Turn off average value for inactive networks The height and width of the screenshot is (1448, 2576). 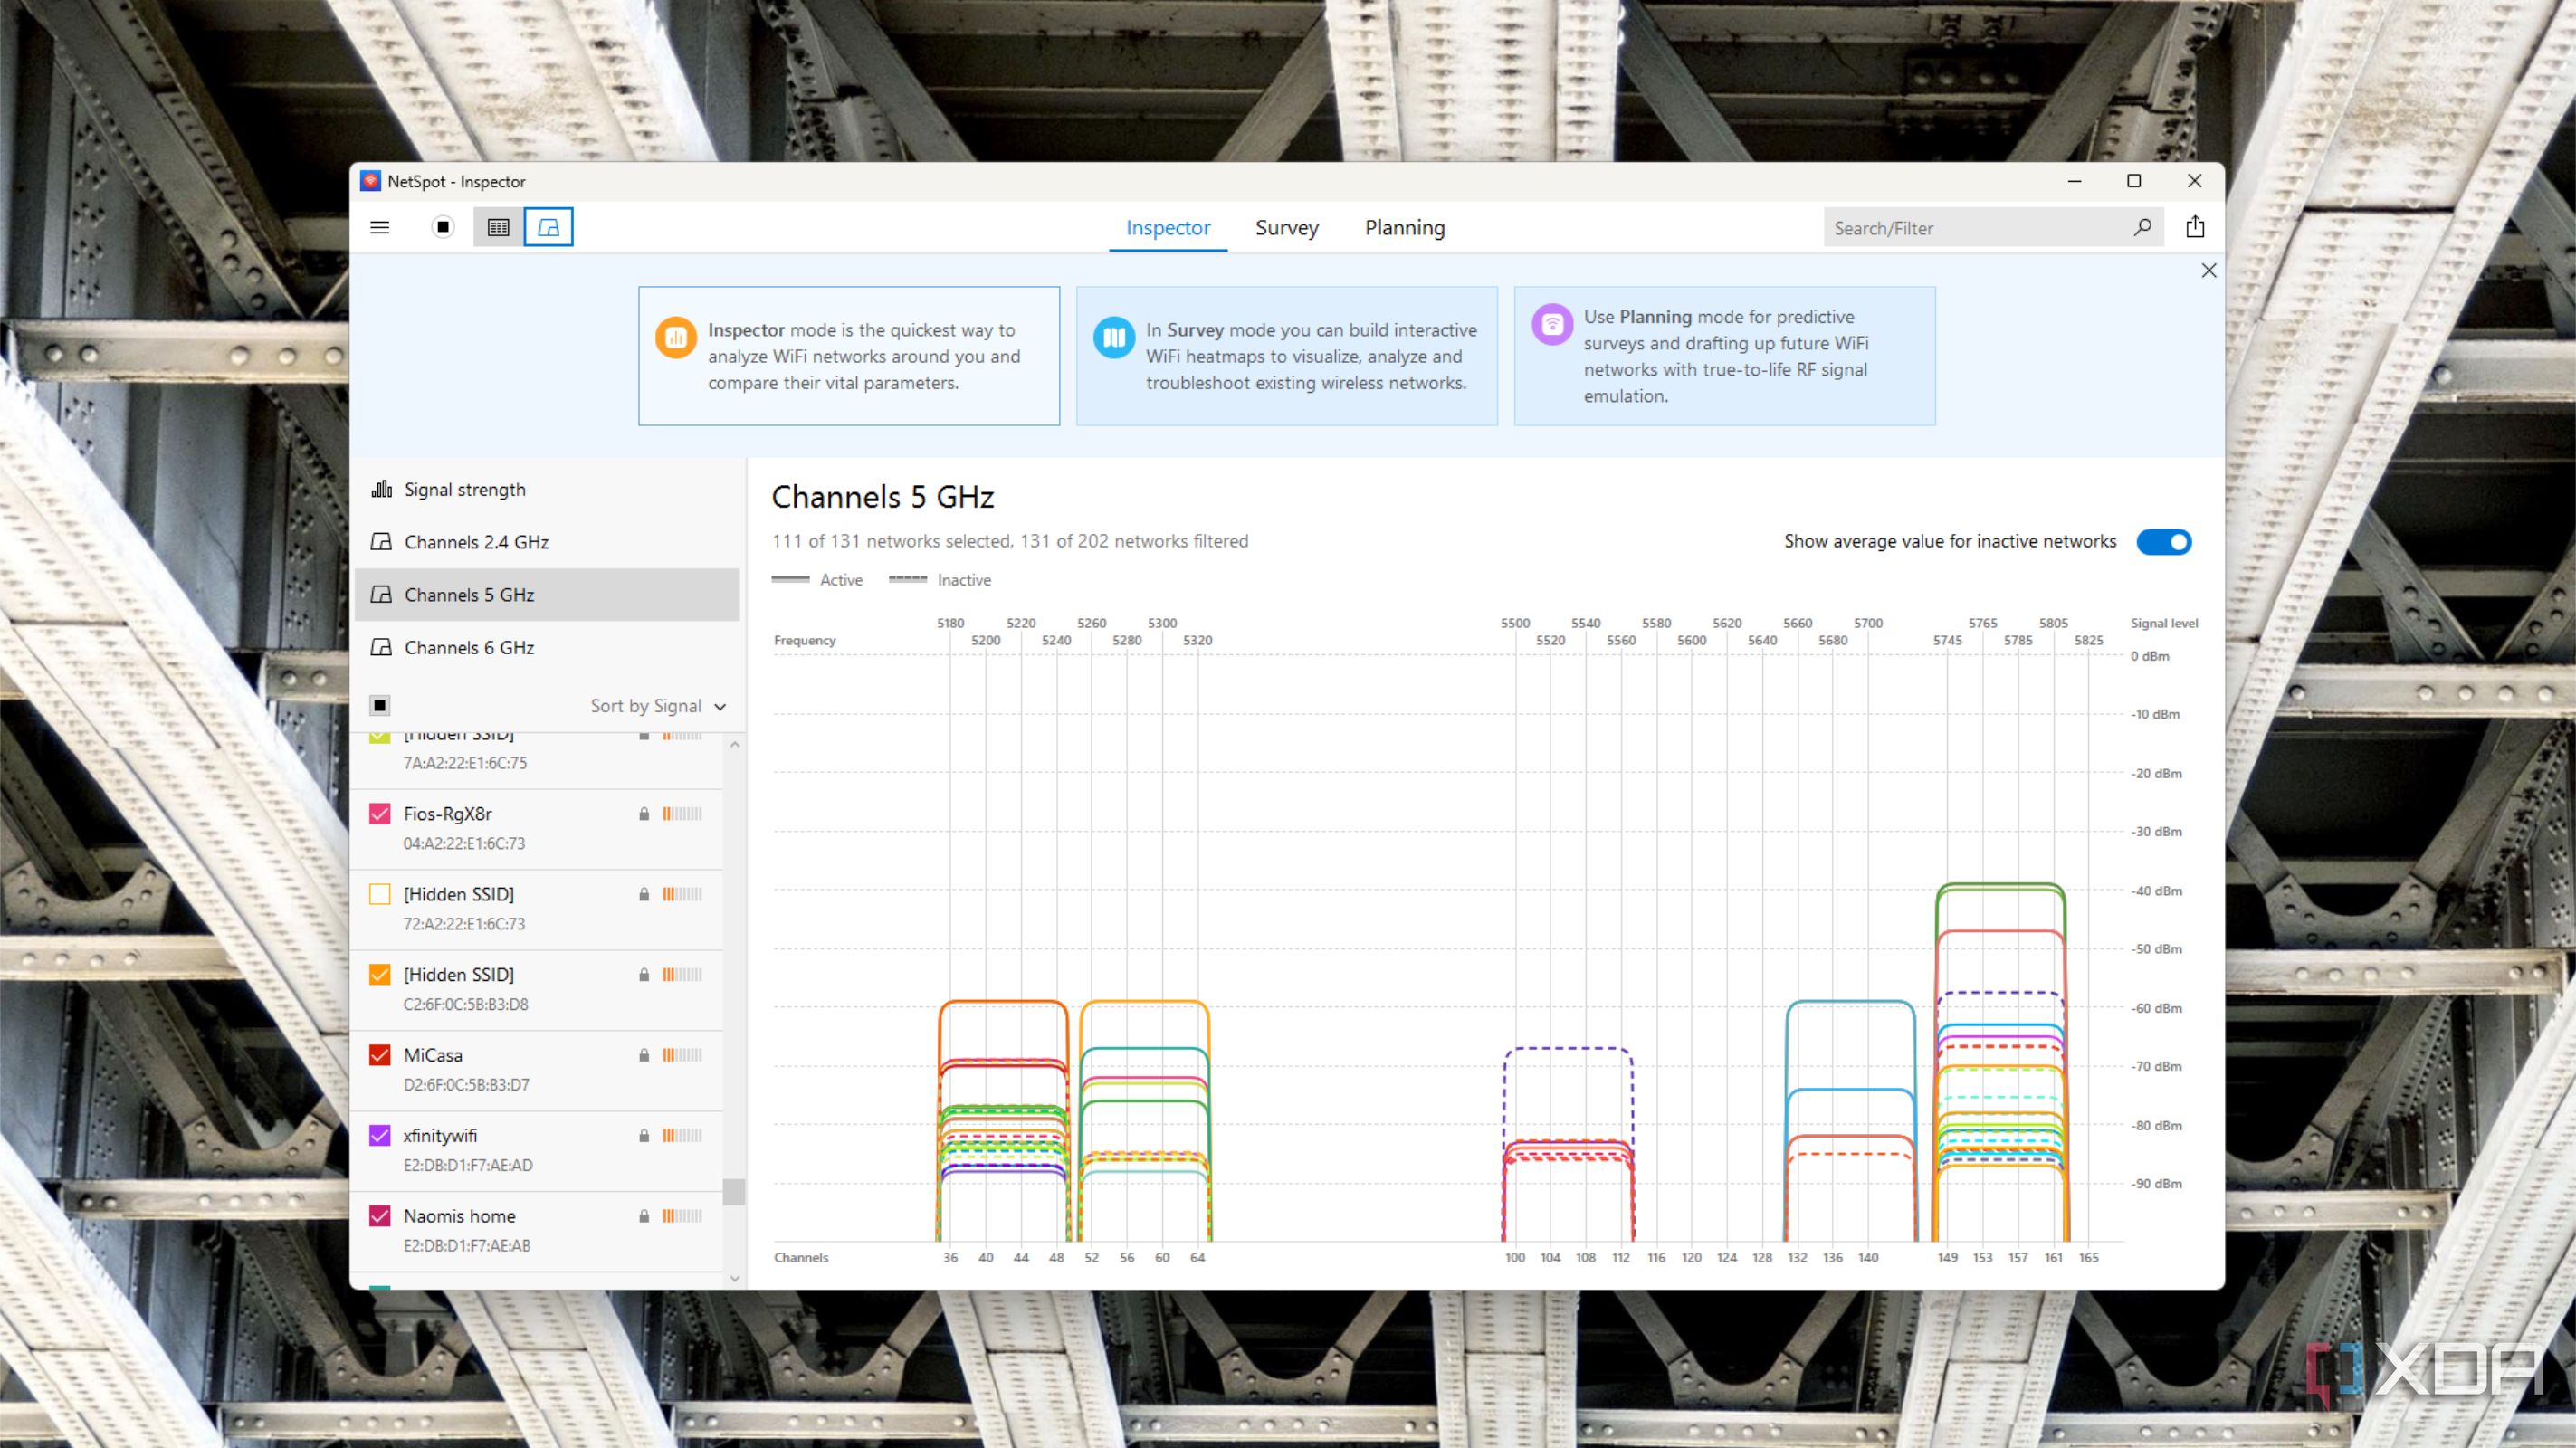pyautogui.click(x=2164, y=542)
